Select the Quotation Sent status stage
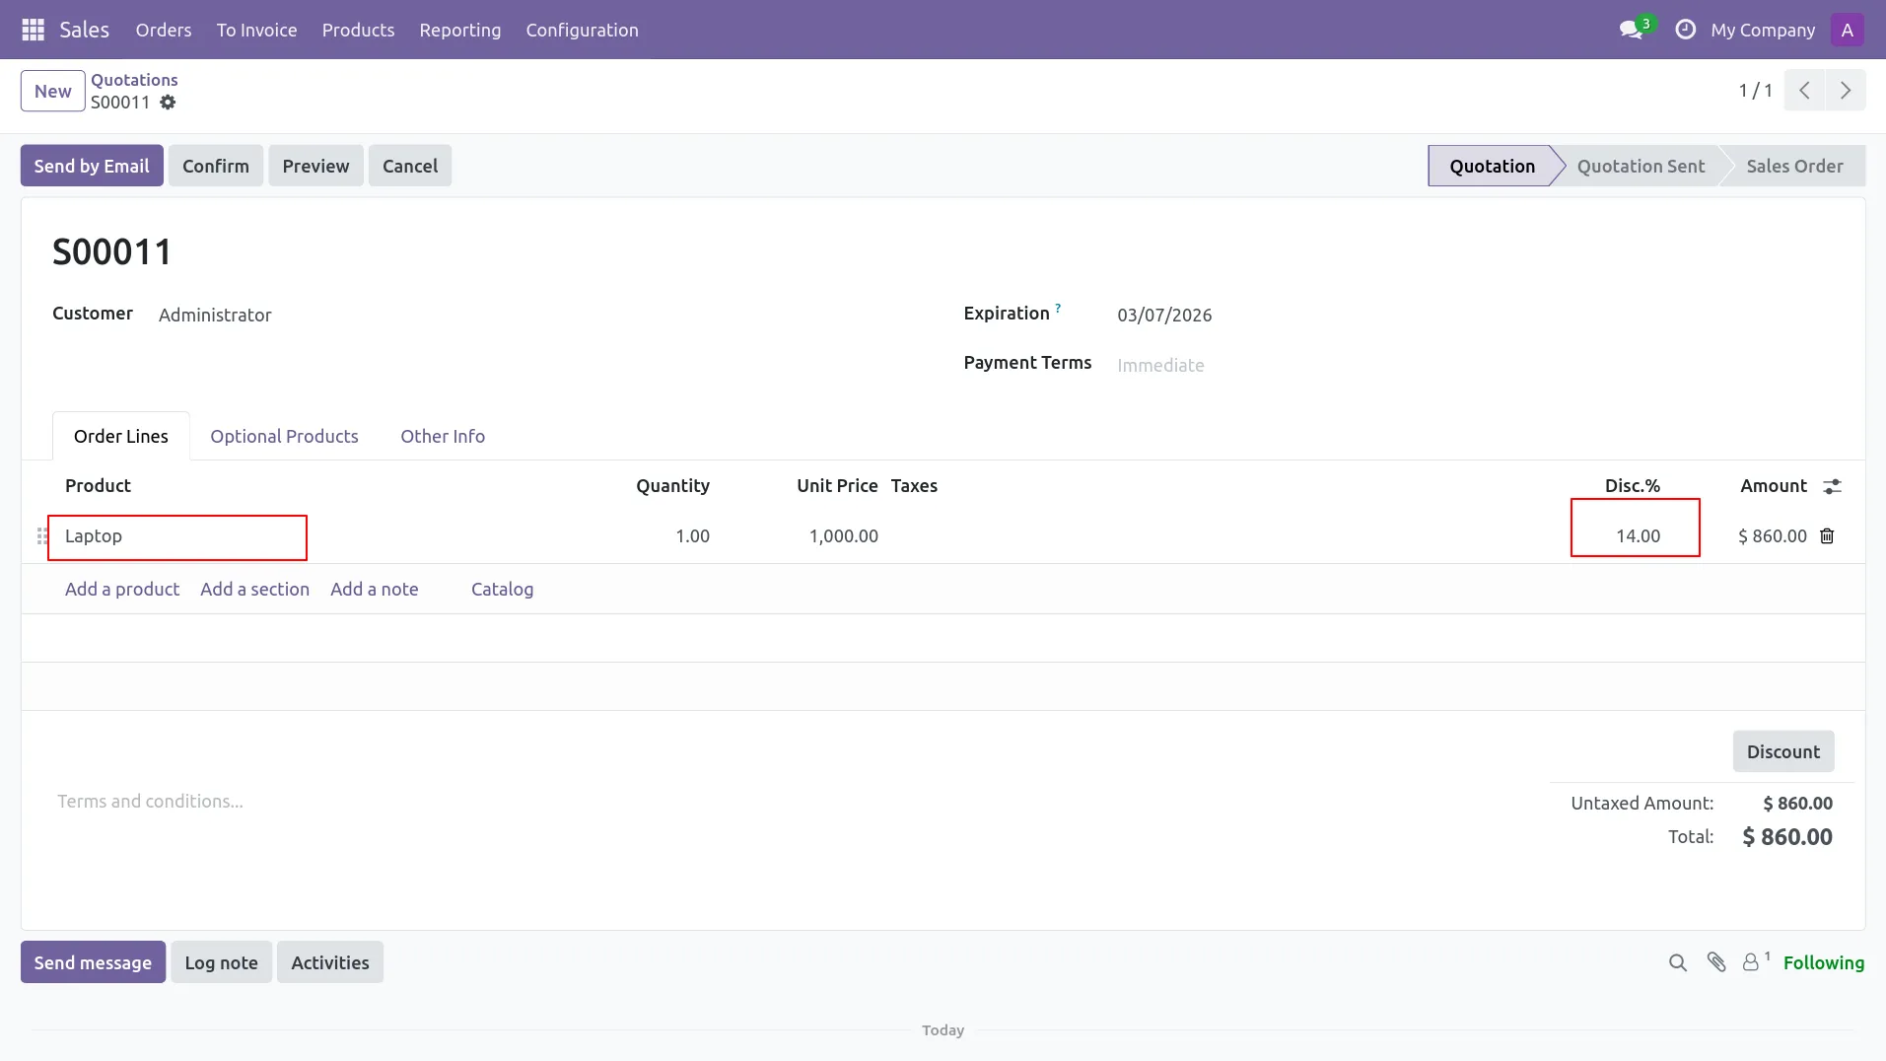 [1640, 166]
